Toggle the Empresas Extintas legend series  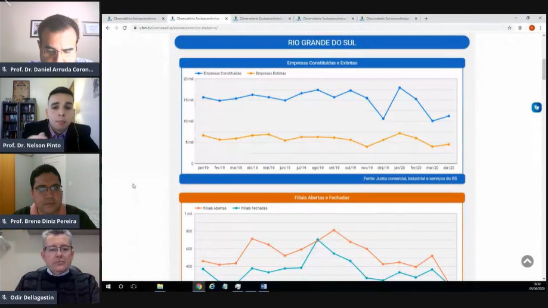(x=270, y=73)
